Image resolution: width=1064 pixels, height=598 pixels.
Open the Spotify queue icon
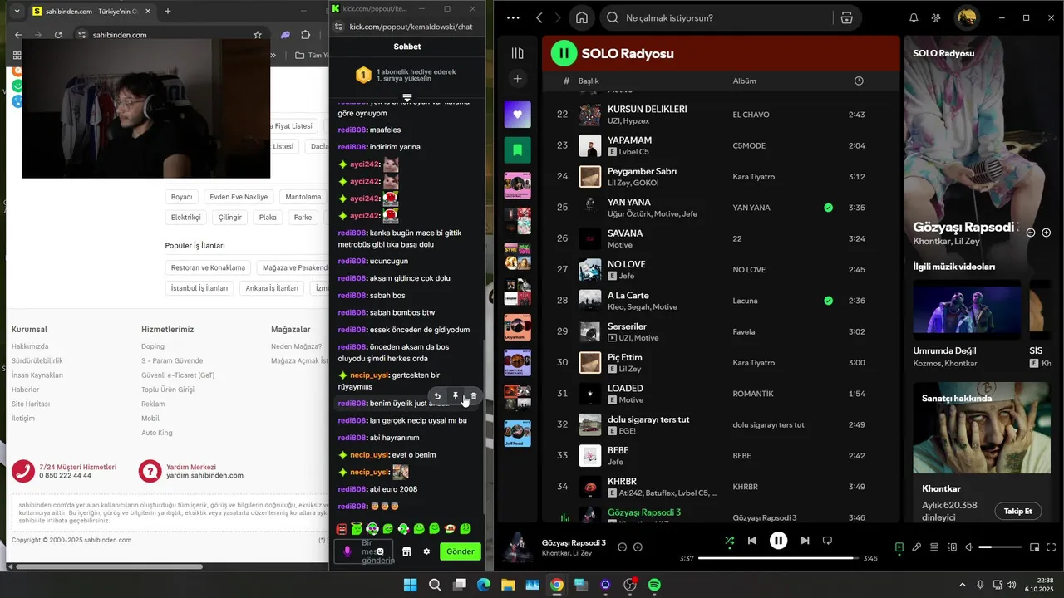point(934,547)
